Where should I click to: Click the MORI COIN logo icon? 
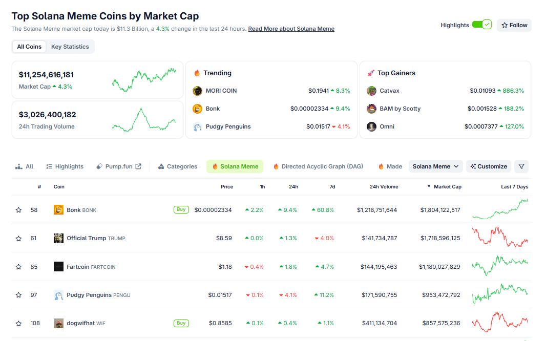(197, 91)
